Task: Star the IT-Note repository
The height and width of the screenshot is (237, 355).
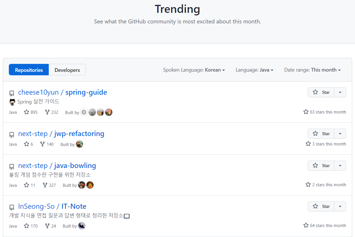Action: (x=321, y=206)
